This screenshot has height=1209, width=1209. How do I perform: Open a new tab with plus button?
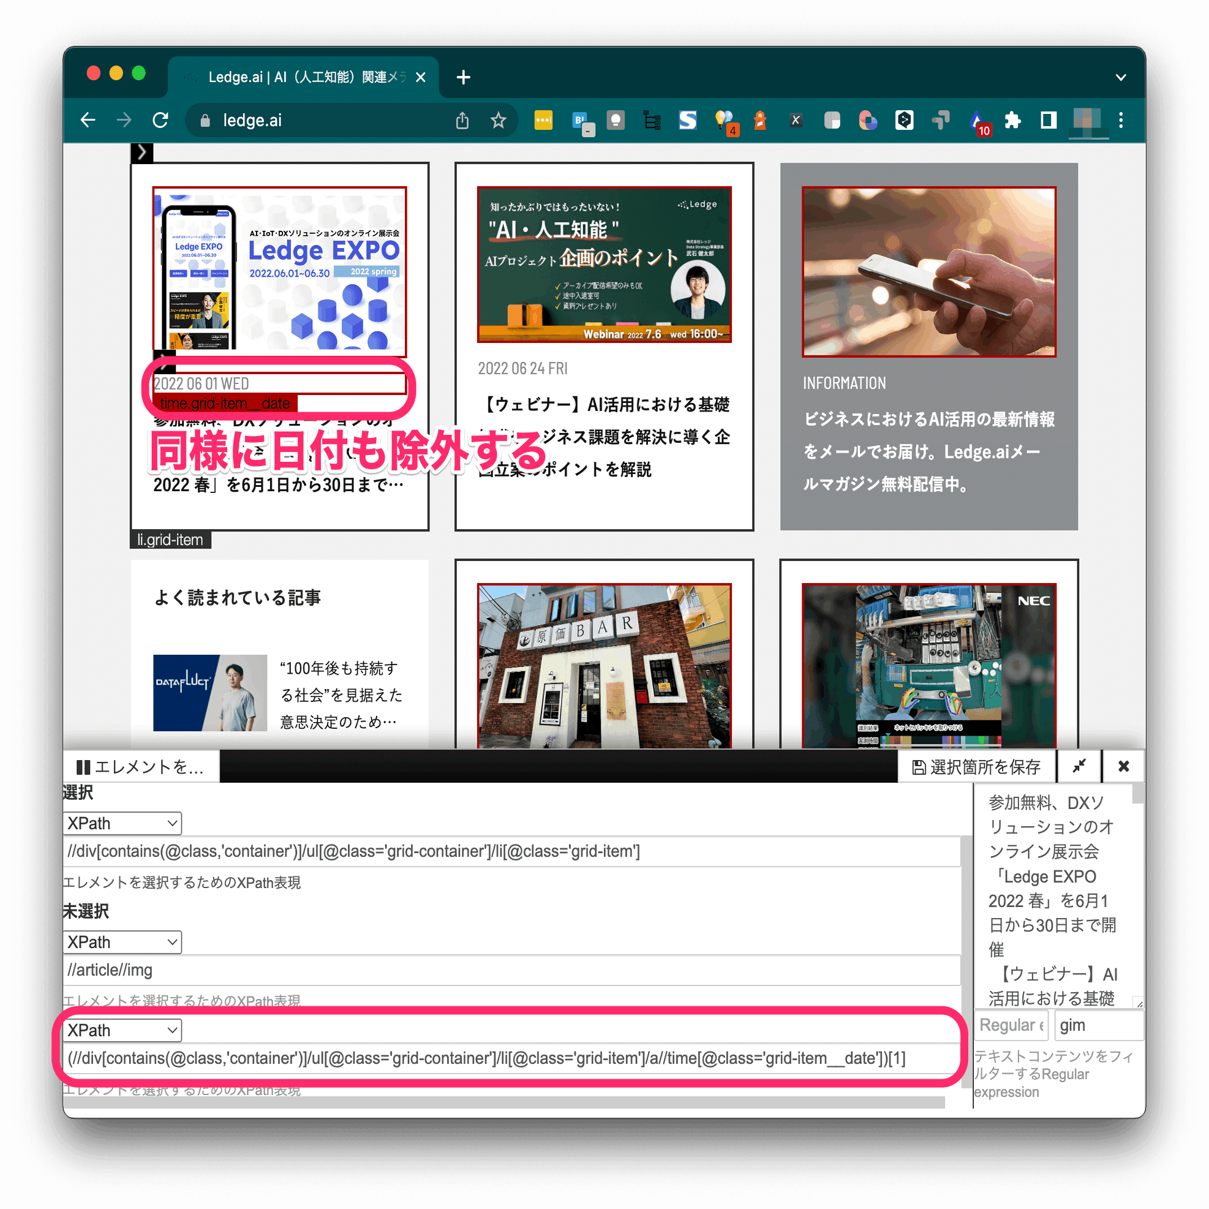[463, 77]
